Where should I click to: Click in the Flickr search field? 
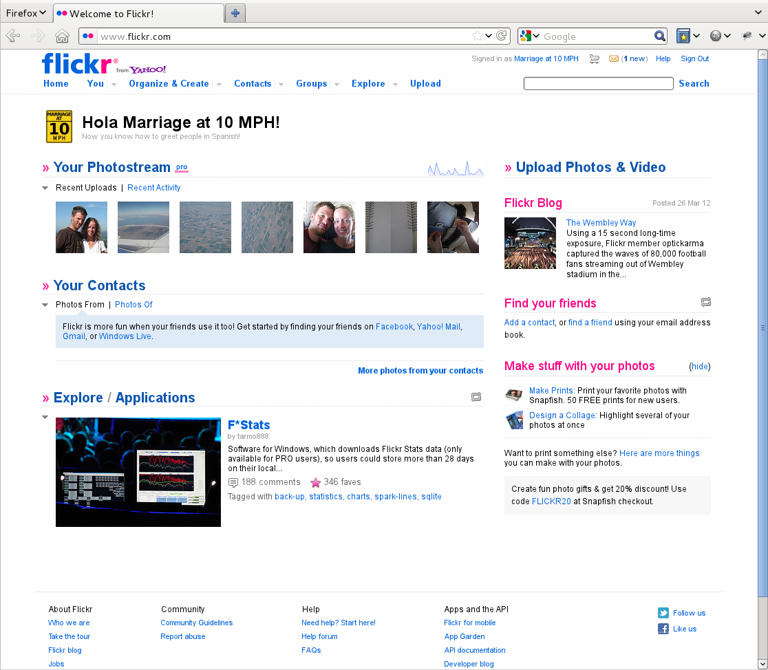(x=599, y=84)
